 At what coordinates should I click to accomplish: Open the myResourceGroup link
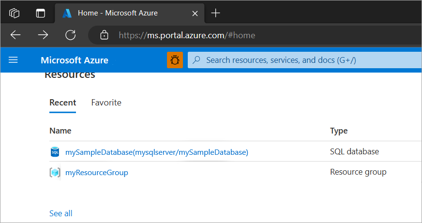[x=97, y=172]
